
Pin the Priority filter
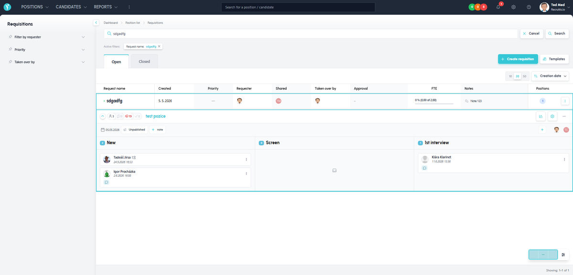[11, 49]
